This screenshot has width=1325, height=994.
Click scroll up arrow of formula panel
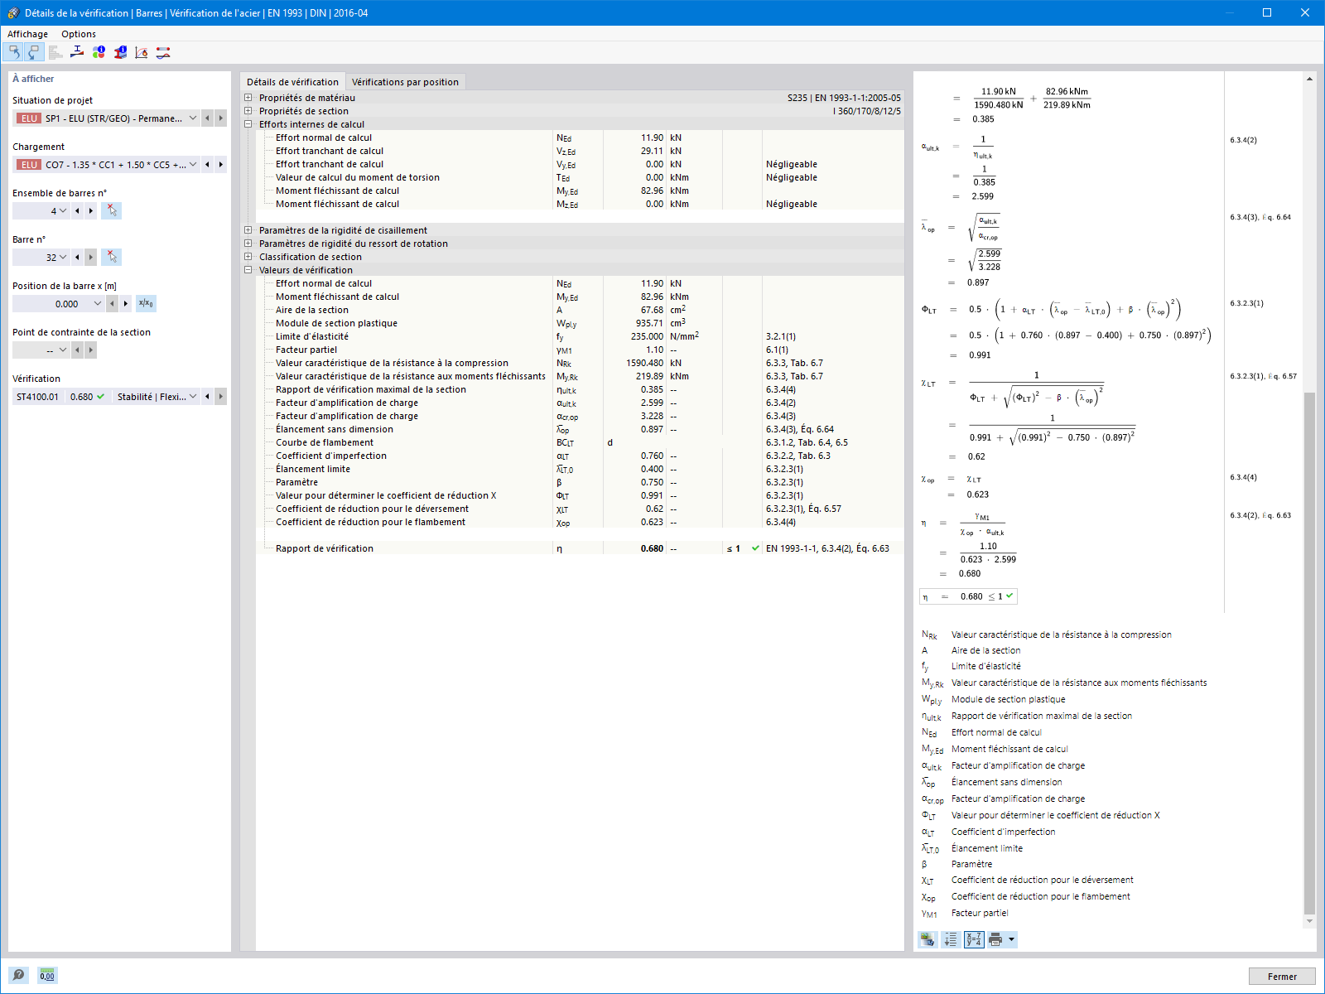coord(1309,79)
